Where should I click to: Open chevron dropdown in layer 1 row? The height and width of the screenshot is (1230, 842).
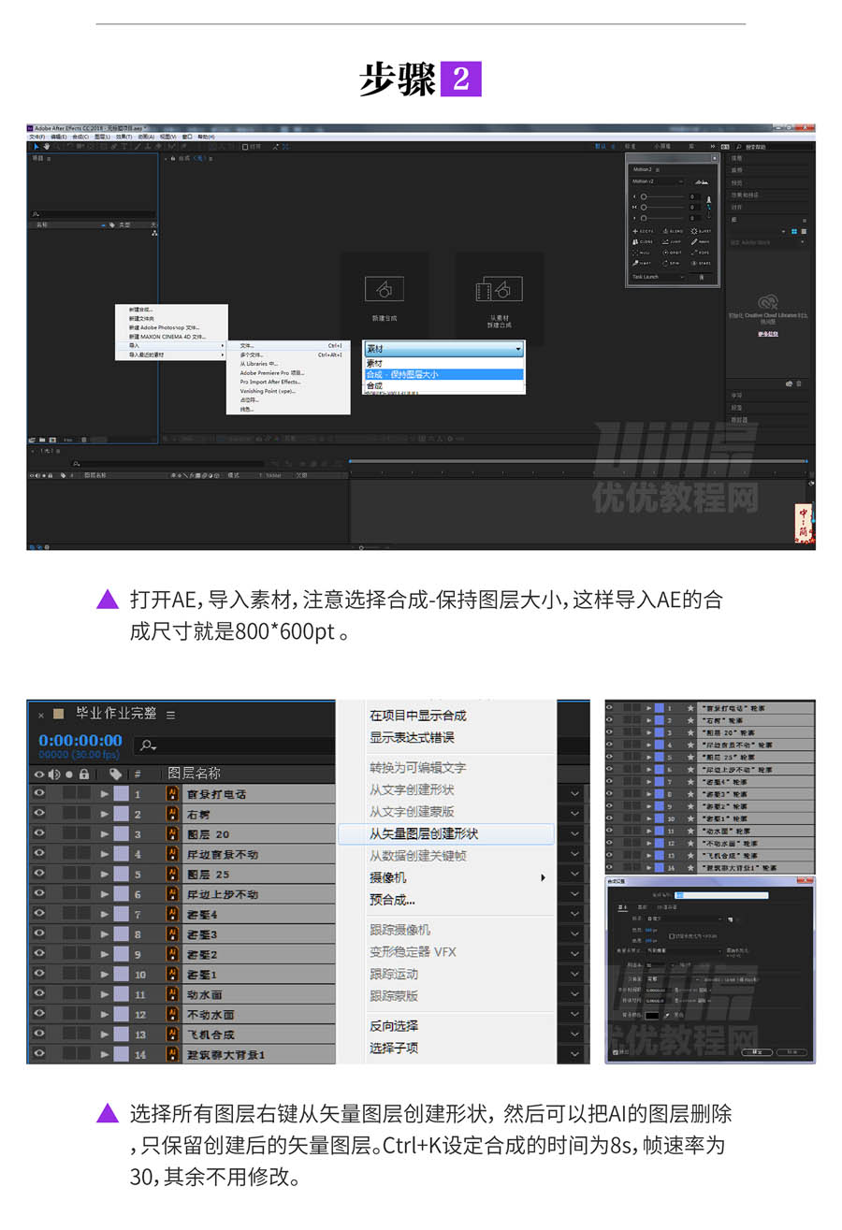[x=573, y=794]
